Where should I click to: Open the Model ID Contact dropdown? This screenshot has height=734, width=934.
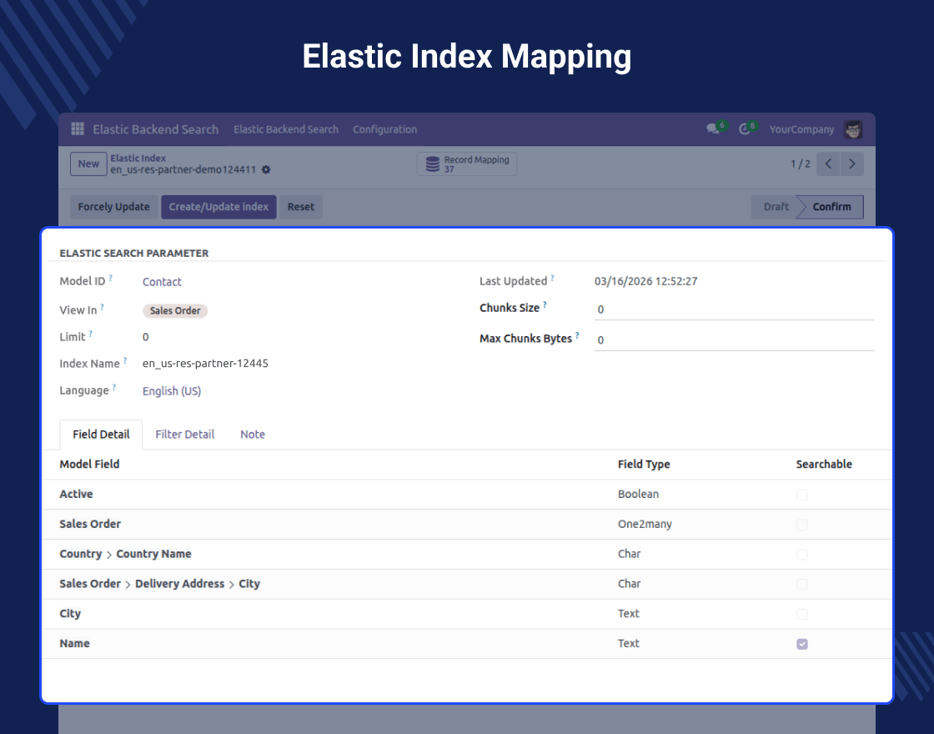pos(162,282)
